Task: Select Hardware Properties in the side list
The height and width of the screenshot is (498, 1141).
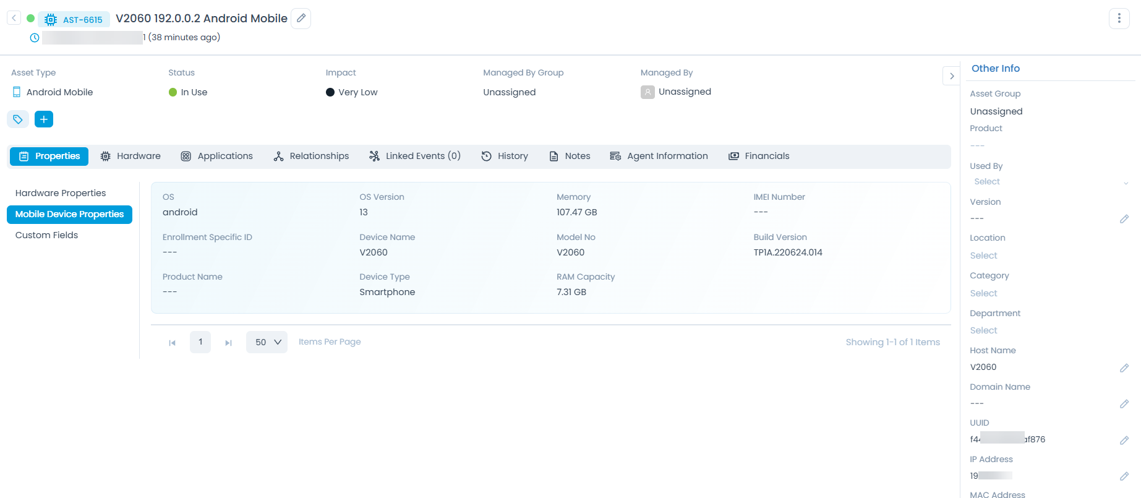Action: (61, 193)
